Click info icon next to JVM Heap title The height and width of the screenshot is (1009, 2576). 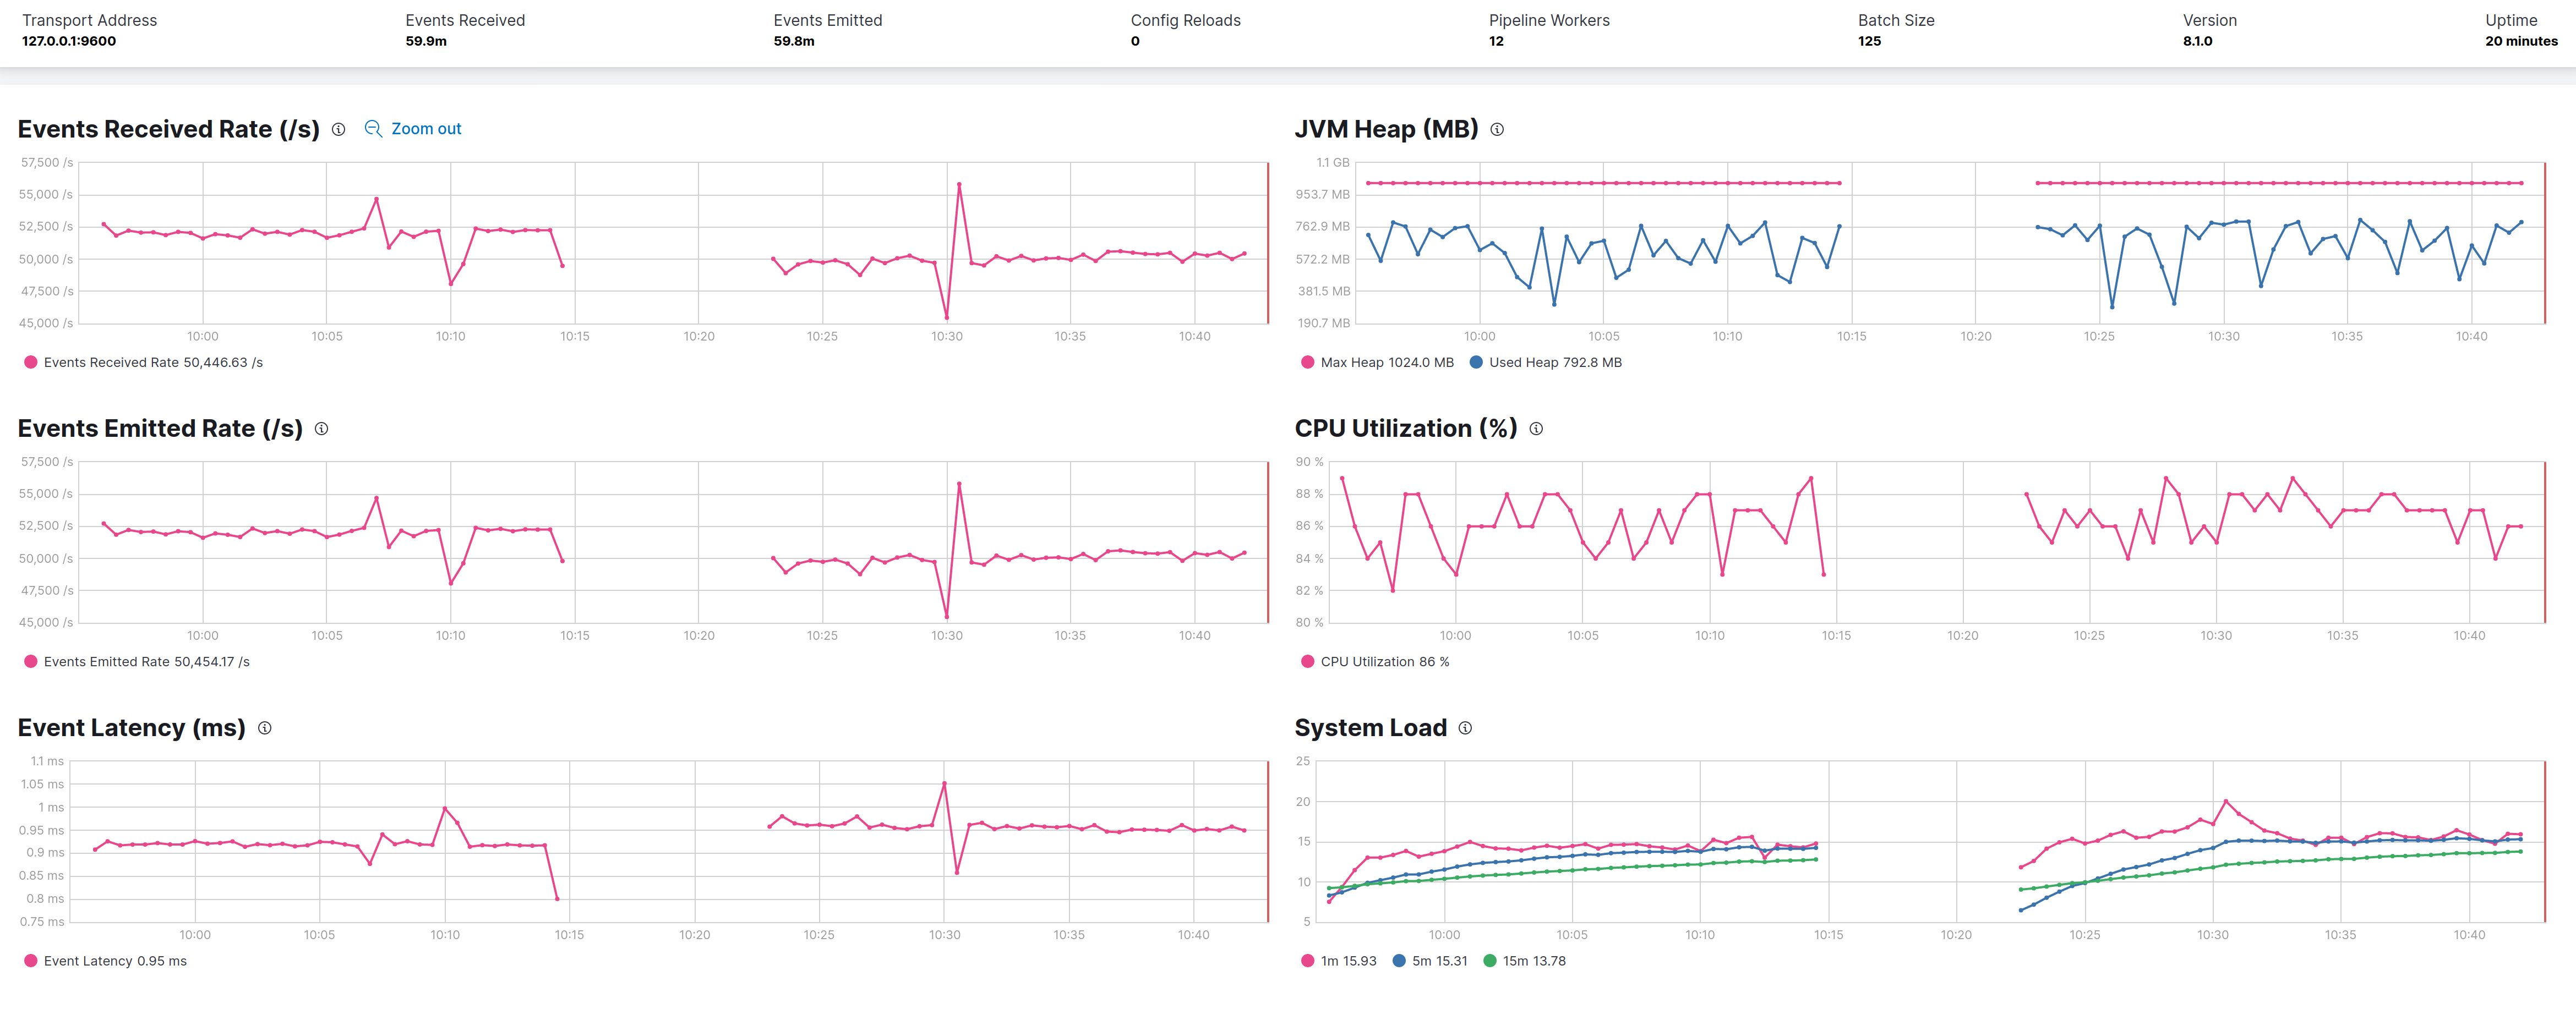click(x=1497, y=129)
